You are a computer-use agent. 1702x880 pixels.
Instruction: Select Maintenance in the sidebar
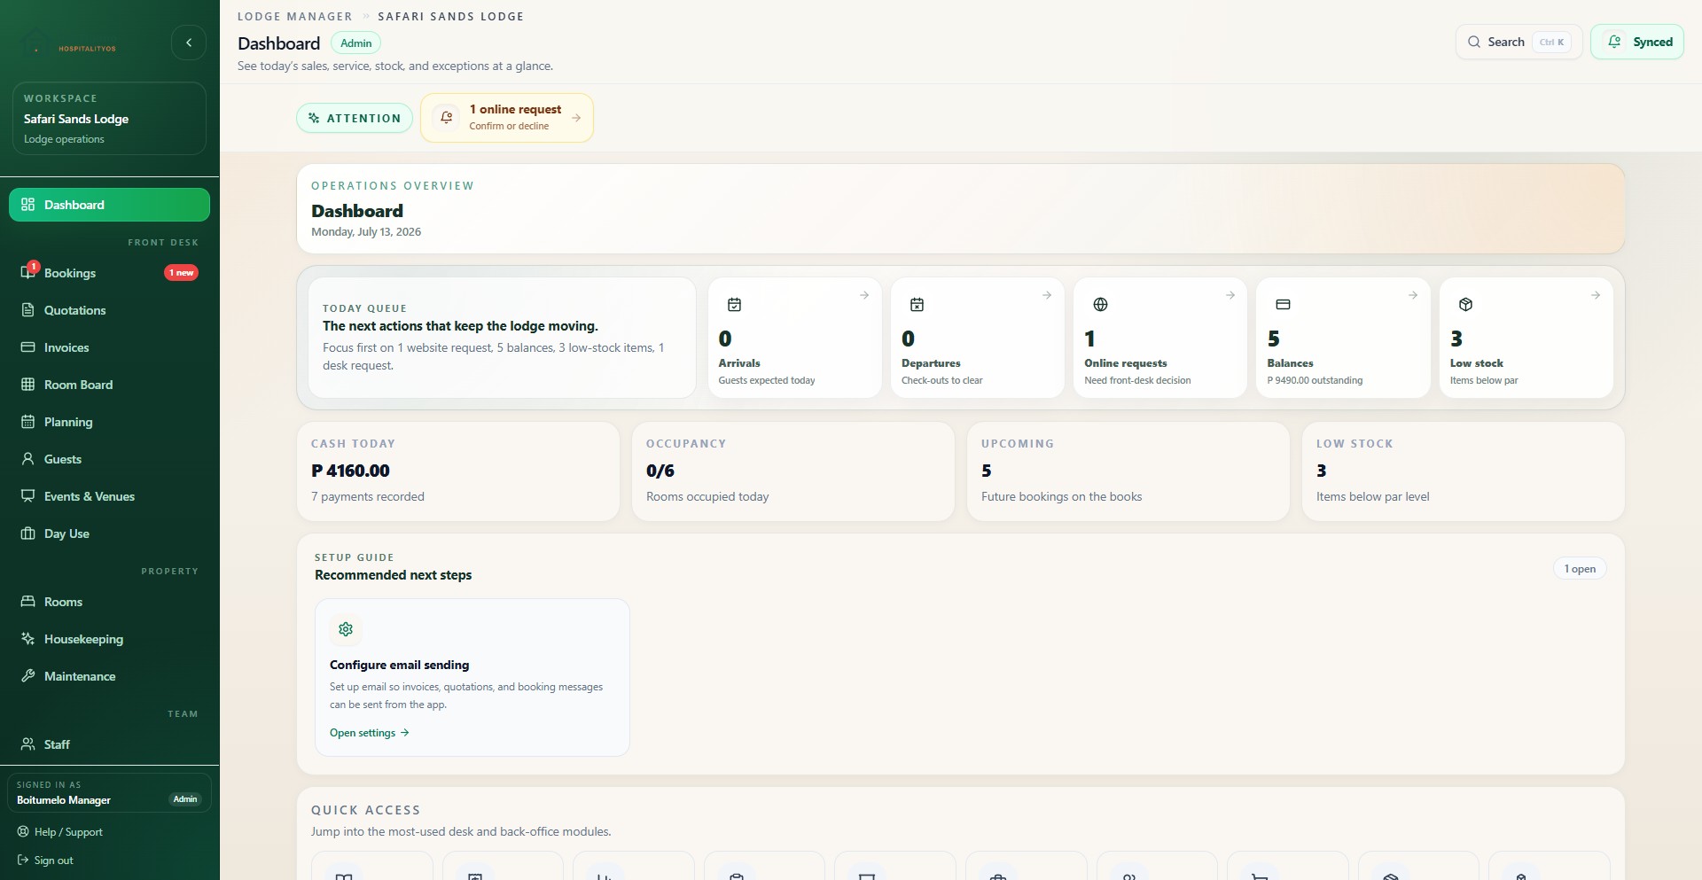[109, 676]
